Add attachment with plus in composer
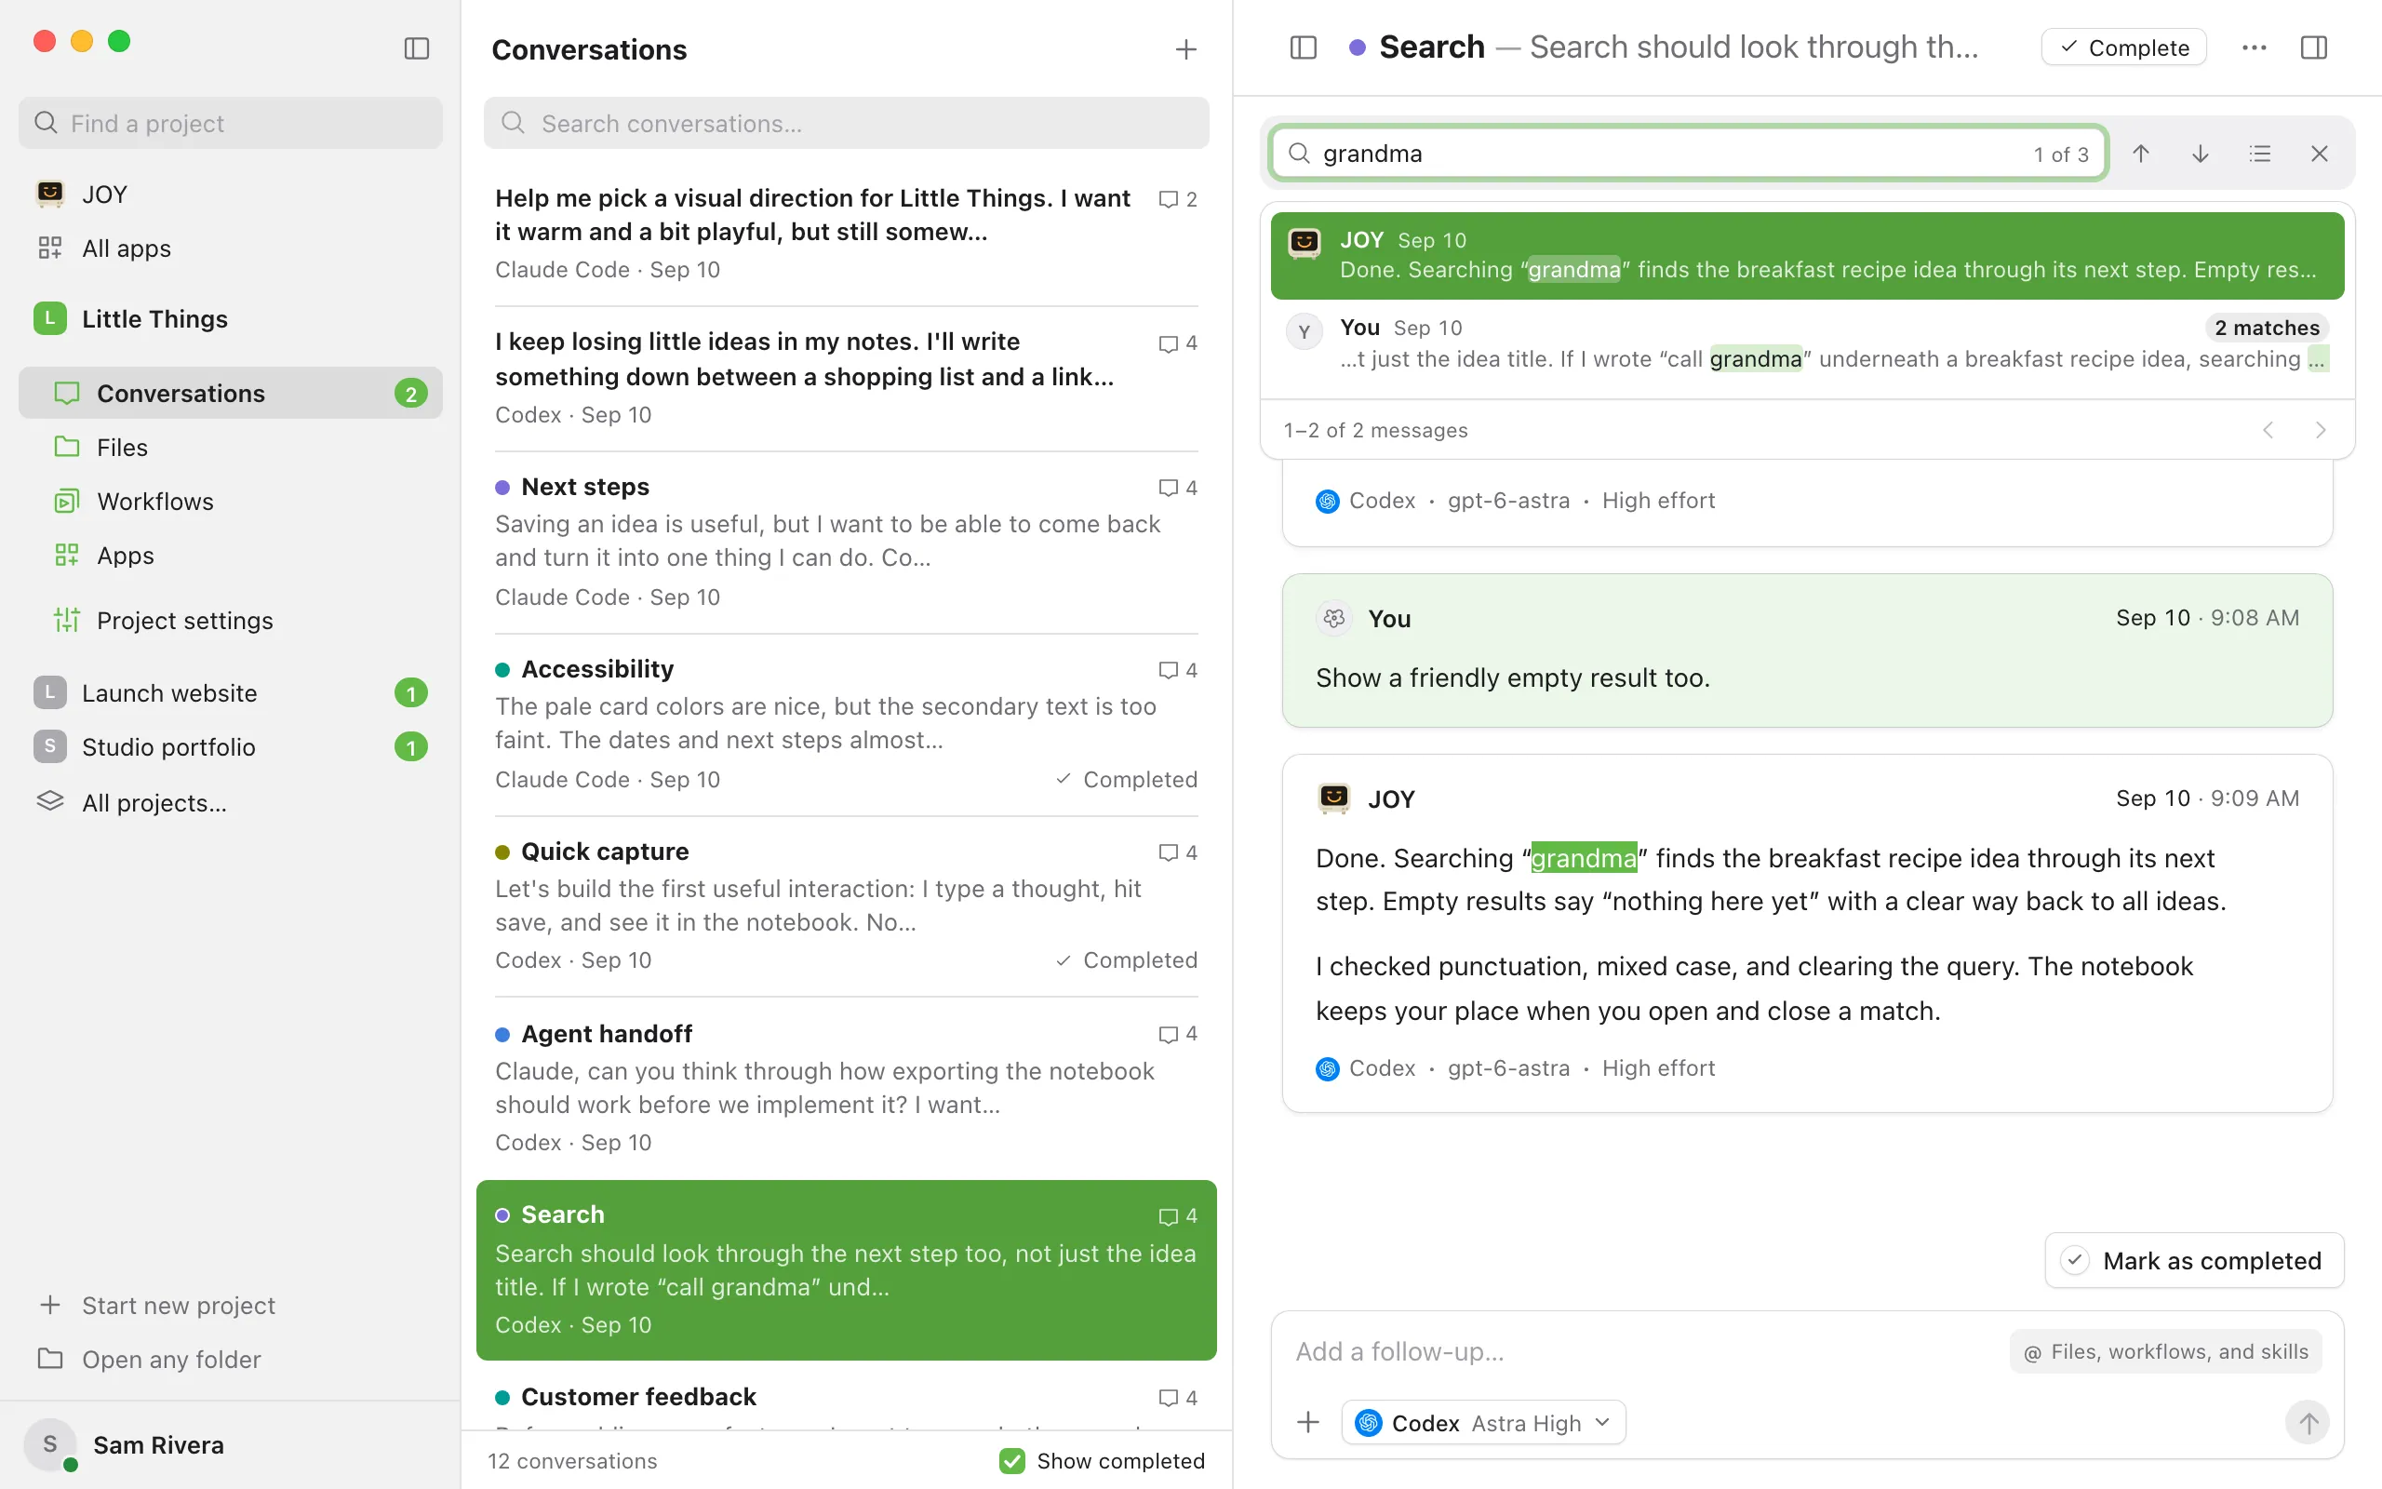Image resolution: width=2382 pixels, height=1489 pixels. pos(1308,1422)
